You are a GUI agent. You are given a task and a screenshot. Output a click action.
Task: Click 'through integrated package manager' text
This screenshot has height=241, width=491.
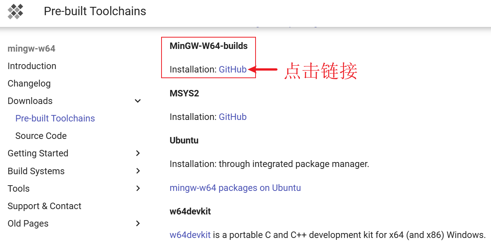[x=294, y=164]
